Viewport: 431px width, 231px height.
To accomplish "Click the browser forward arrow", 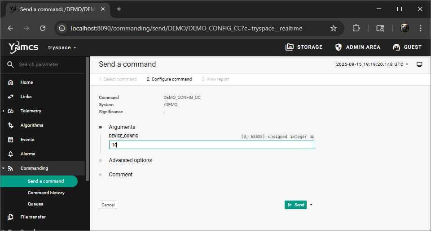I will pyautogui.click(x=26, y=28).
